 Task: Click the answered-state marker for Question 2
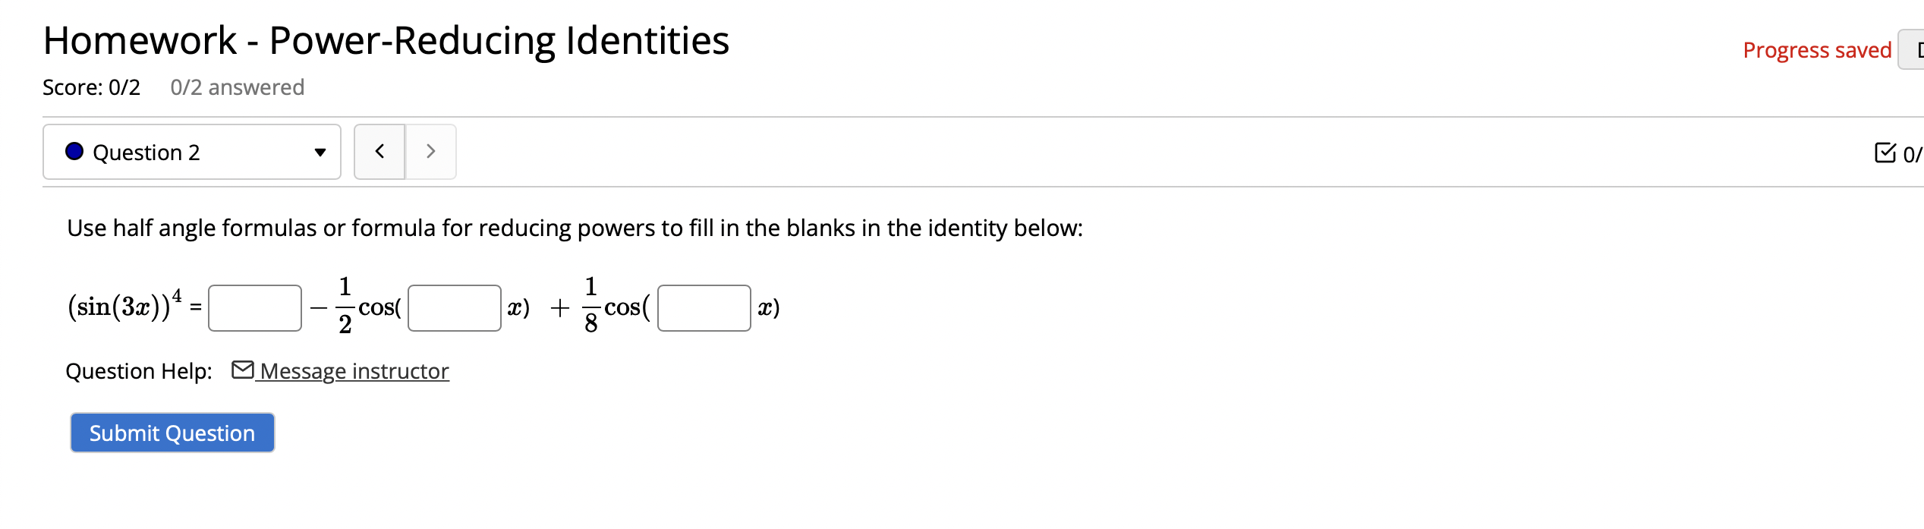coord(73,152)
